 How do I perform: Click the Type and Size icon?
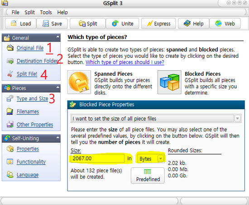coord(10,98)
